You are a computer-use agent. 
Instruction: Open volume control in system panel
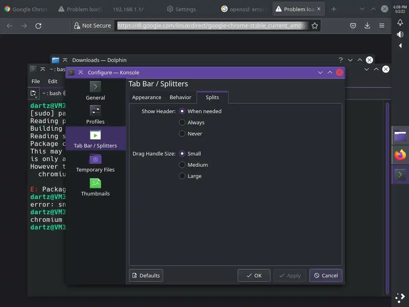[400, 34]
